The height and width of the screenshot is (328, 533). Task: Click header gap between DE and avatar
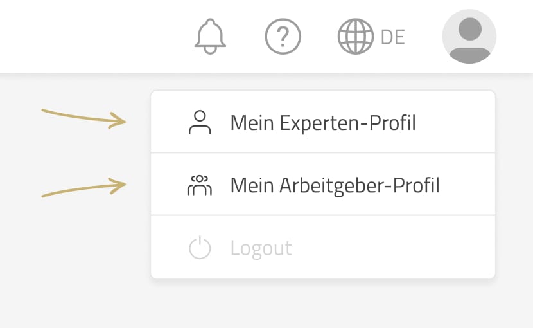point(424,37)
